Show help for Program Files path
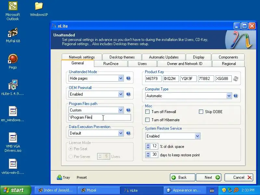The width and height of the screenshot is (260, 195). [x=128, y=110]
